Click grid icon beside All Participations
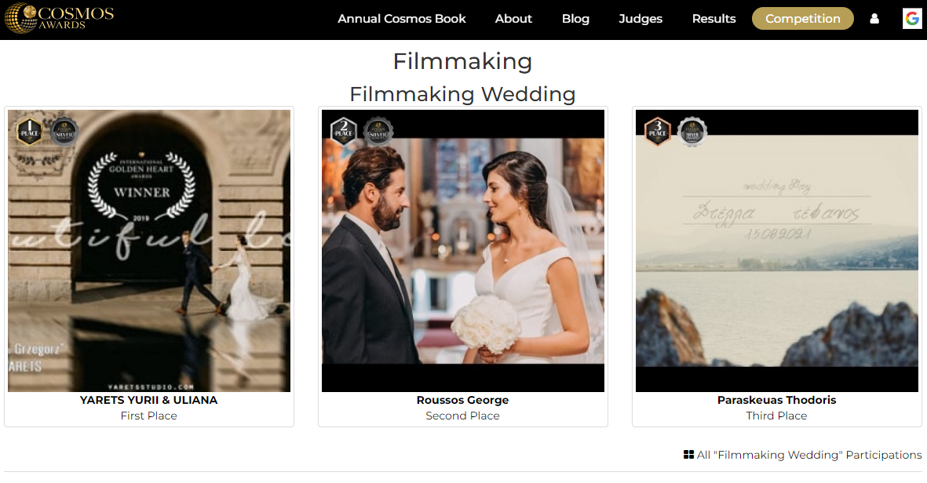Image resolution: width=927 pixels, height=483 pixels. coord(688,455)
